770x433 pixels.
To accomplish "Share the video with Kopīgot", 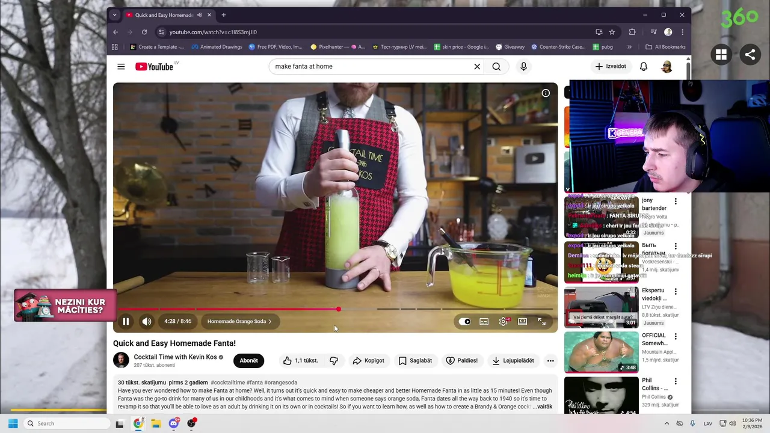I will click(368, 361).
